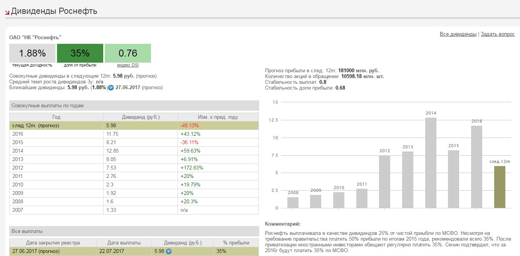Click the +43.12% change value

(x=190, y=134)
